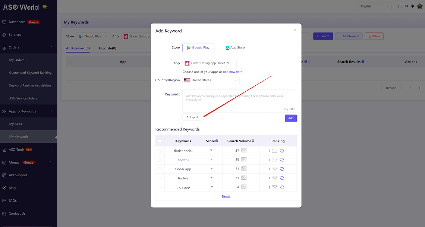The height and width of the screenshot is (227, 425).
Task: Expand Money sidebar section
Action: [x=51, y=162]
